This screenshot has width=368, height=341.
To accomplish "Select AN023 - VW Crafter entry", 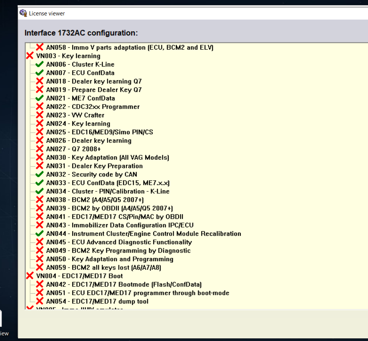I will coord(75,115).
